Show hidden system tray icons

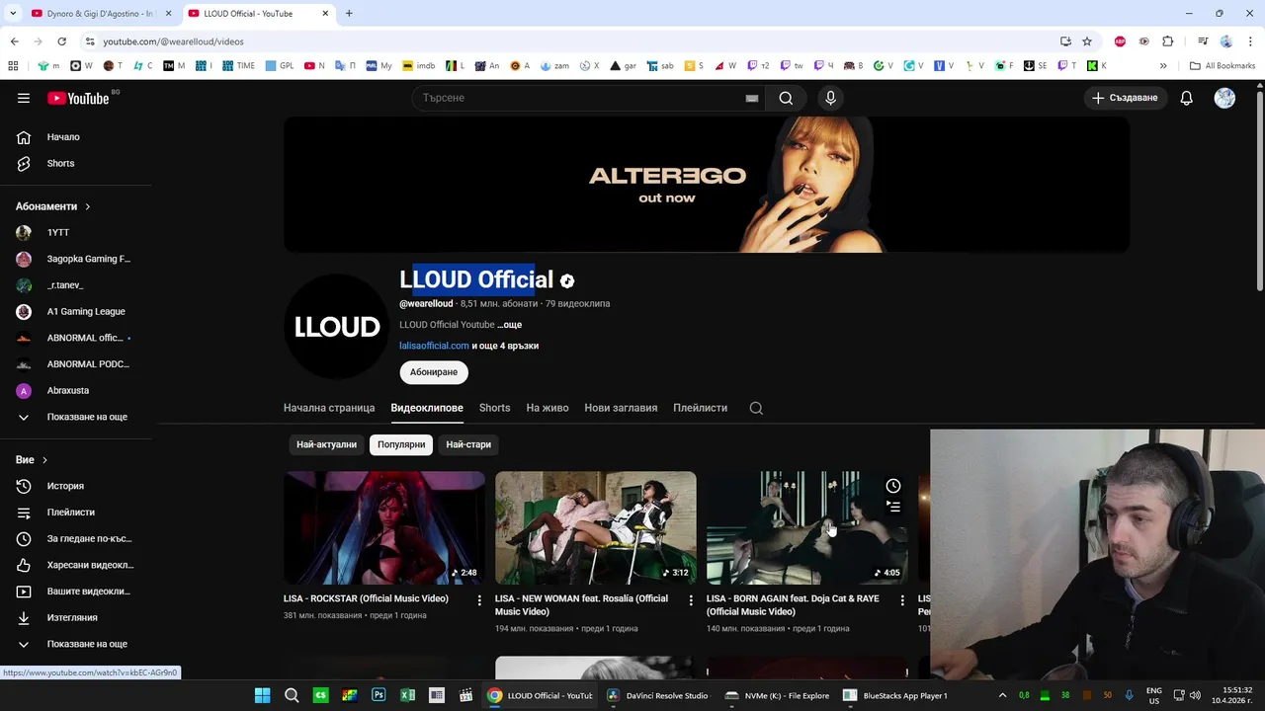point(1002,695)
